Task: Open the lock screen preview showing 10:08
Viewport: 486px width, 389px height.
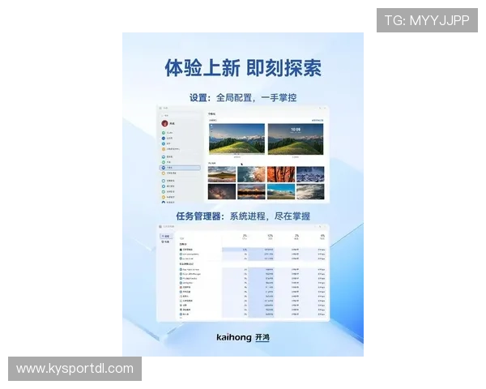Action: 296,139
